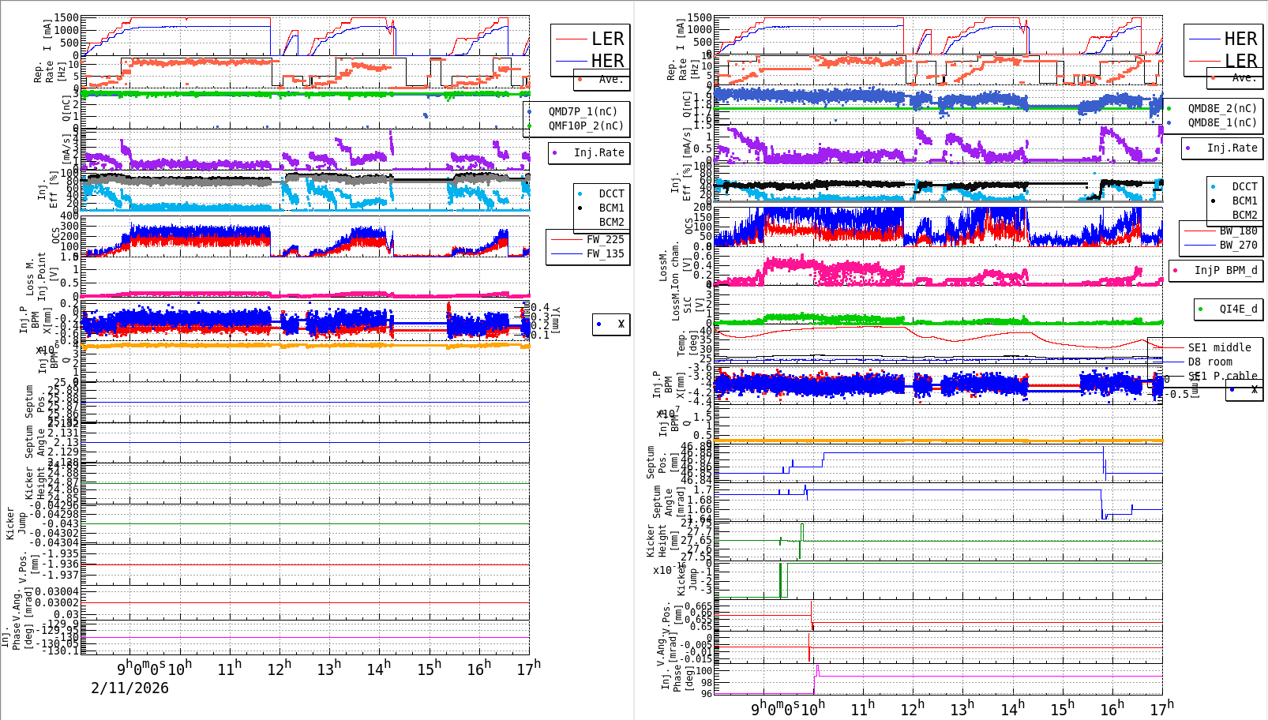Click the QI4E_d legend label

pyautogui.click(x=1238, y=309)
